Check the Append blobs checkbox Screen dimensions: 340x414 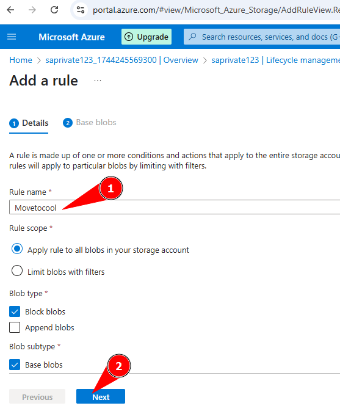15,327
